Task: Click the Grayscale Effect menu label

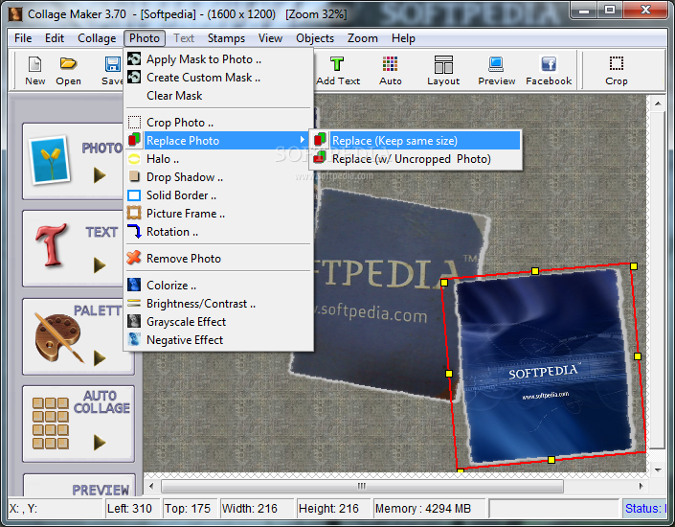Action: [186, 322]
